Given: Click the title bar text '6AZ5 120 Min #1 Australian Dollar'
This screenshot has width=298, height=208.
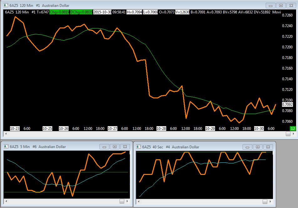Looking at the screenshot, I should (39, 6).
